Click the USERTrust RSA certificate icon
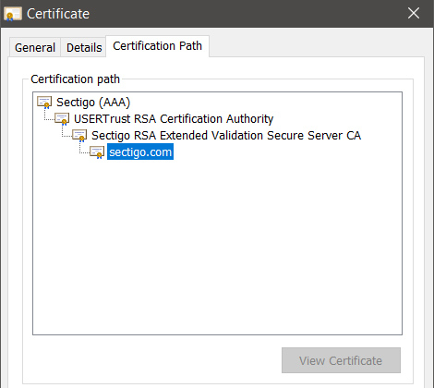434x388 pixels. click(x=62, y=119)
